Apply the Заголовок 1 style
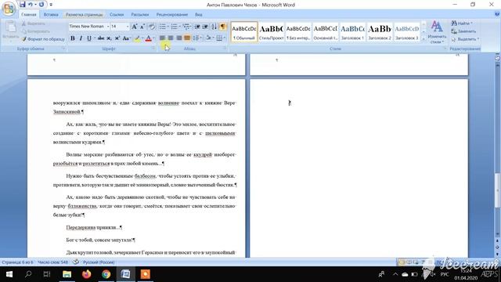 pyautogui.click(x=352, y=31)
